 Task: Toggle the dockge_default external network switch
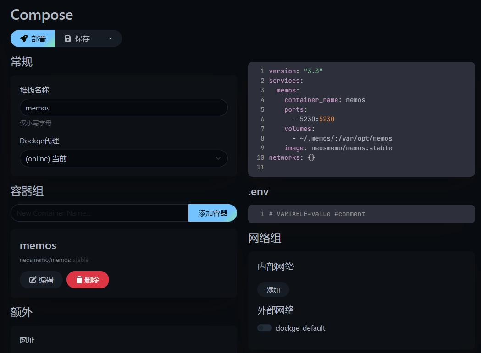pyautogui.click(x=265, y=328)
